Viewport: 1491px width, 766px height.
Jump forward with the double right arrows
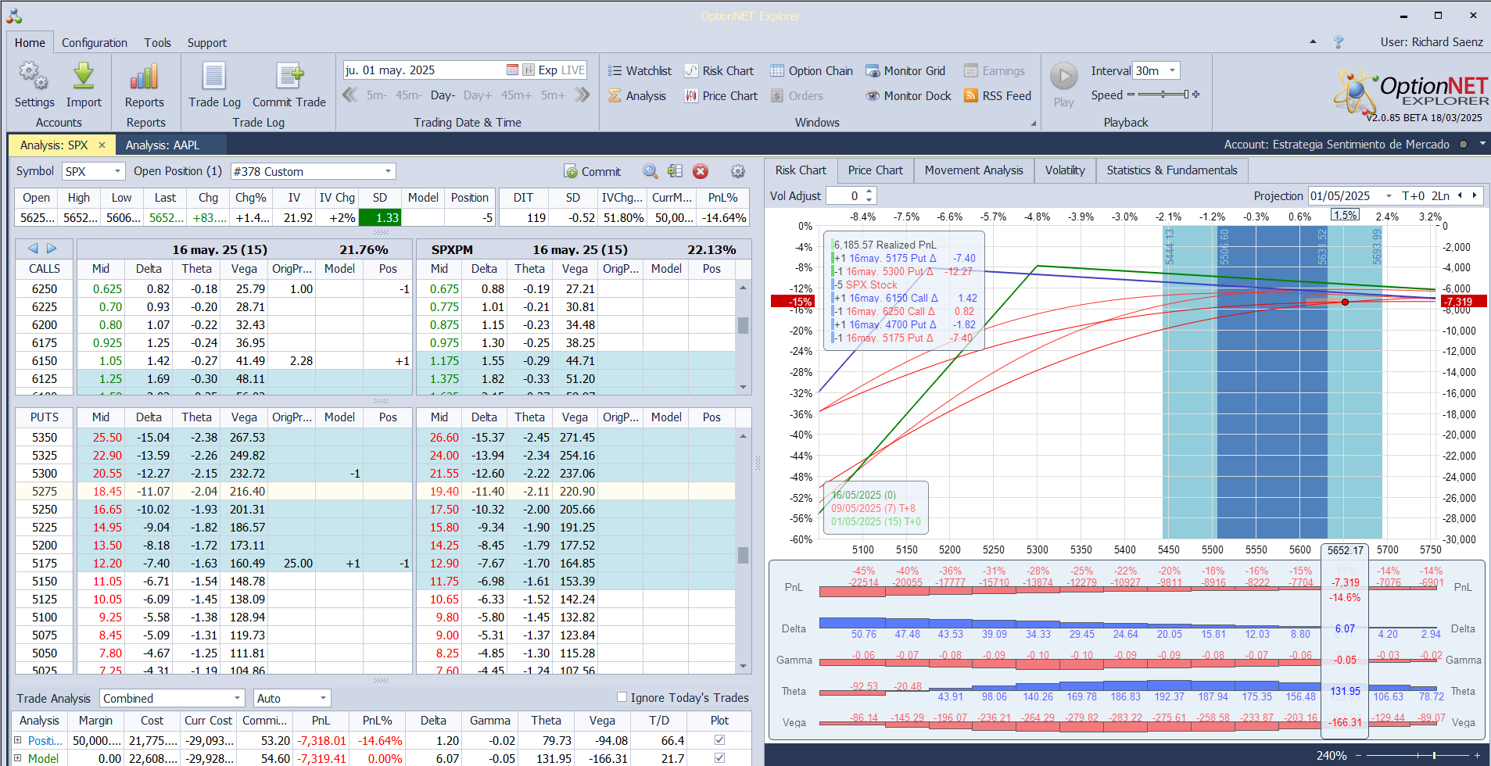tap(582, 95)
